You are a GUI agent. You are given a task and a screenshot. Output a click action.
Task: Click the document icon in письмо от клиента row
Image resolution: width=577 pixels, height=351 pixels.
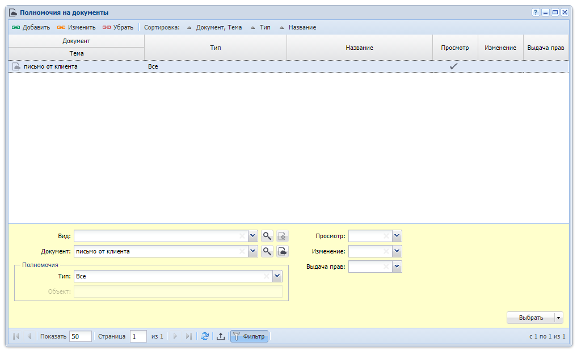click(16, 66)
